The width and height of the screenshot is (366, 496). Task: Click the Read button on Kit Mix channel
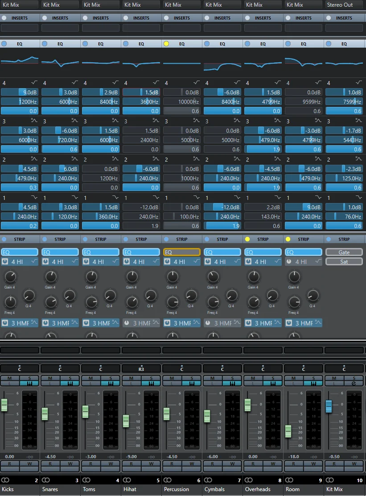334,464
